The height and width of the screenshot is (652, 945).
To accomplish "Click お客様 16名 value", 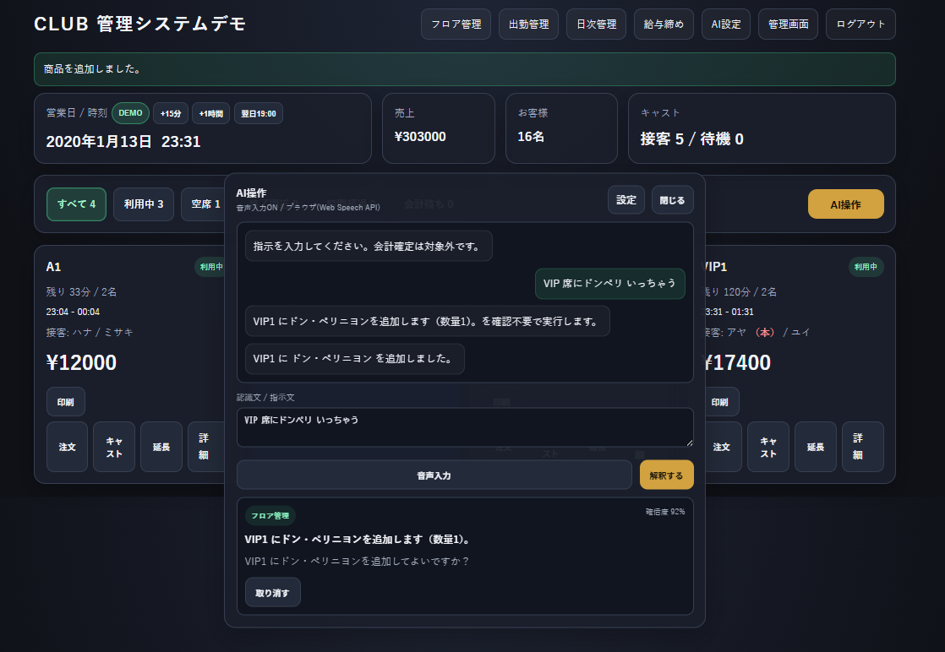I will click(531, 137).
